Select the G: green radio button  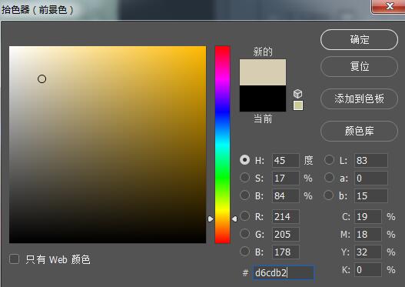pos(244,234)
